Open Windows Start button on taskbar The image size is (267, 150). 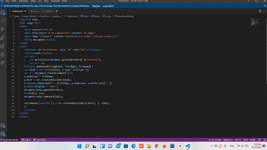[79, 146]
